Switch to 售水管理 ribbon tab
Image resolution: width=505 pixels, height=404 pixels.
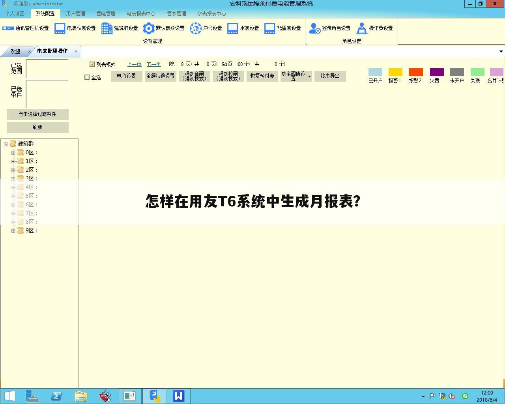(x=176, y=13)
